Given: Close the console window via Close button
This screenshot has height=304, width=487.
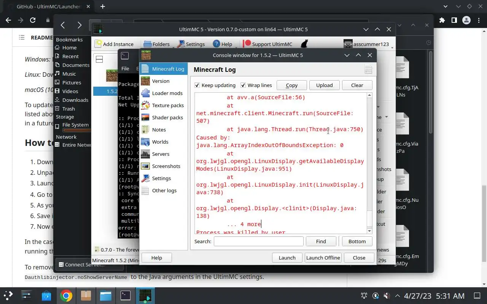Looking at the screenshot, I should 359,258.
